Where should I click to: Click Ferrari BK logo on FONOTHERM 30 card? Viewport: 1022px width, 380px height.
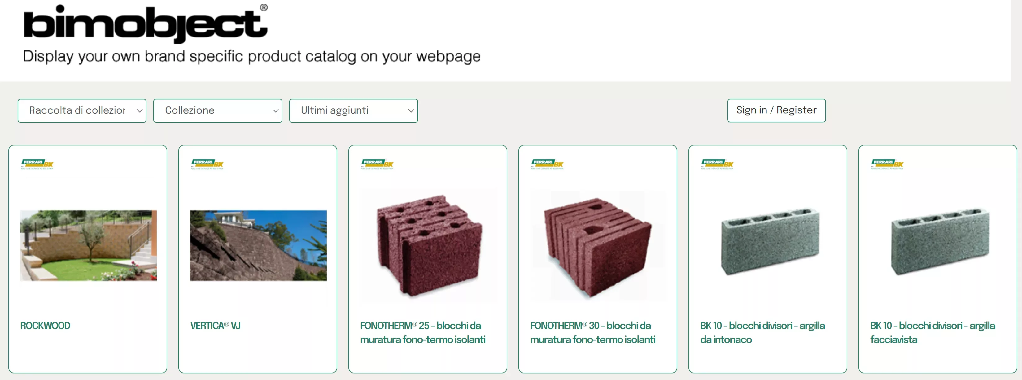pos(547,164)
